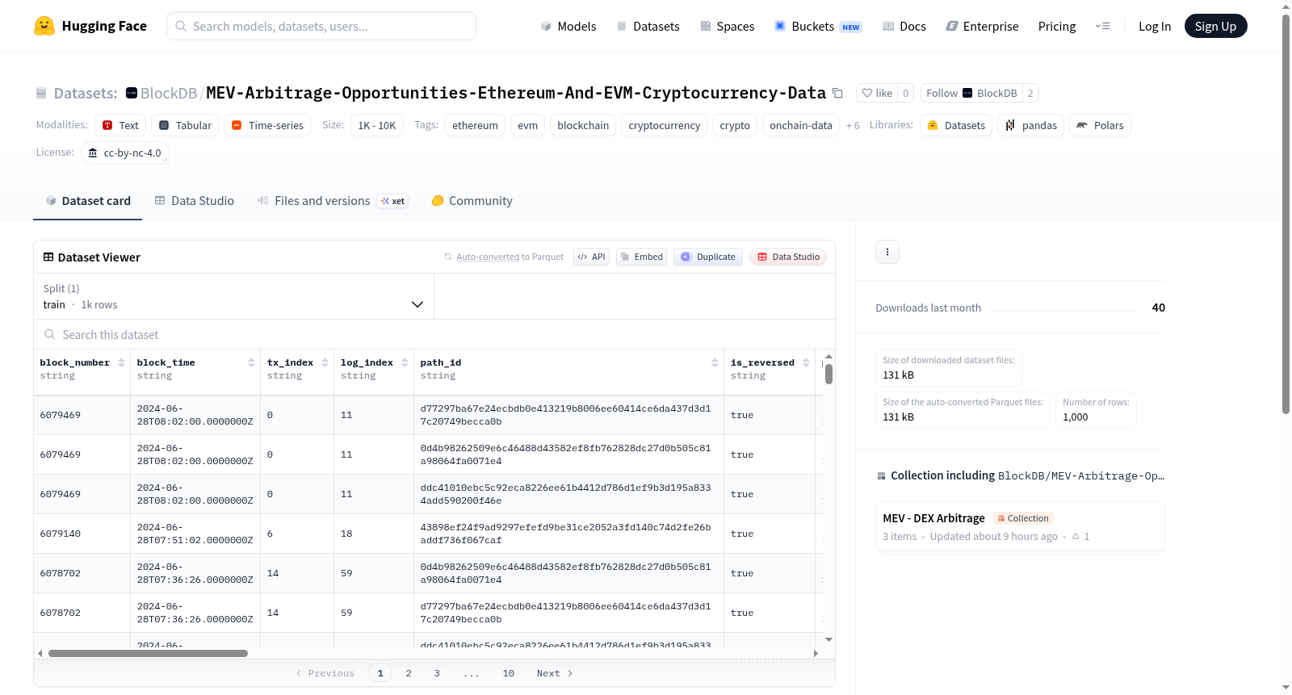1292x695 pixels.
Task: Expand the Split train dropdown
Action: coord(234,296)
